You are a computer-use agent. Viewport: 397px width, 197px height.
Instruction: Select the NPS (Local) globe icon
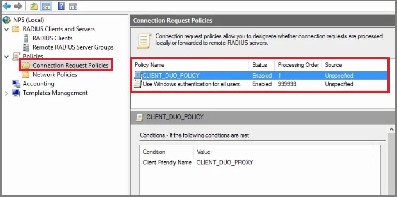click(6, 20)
